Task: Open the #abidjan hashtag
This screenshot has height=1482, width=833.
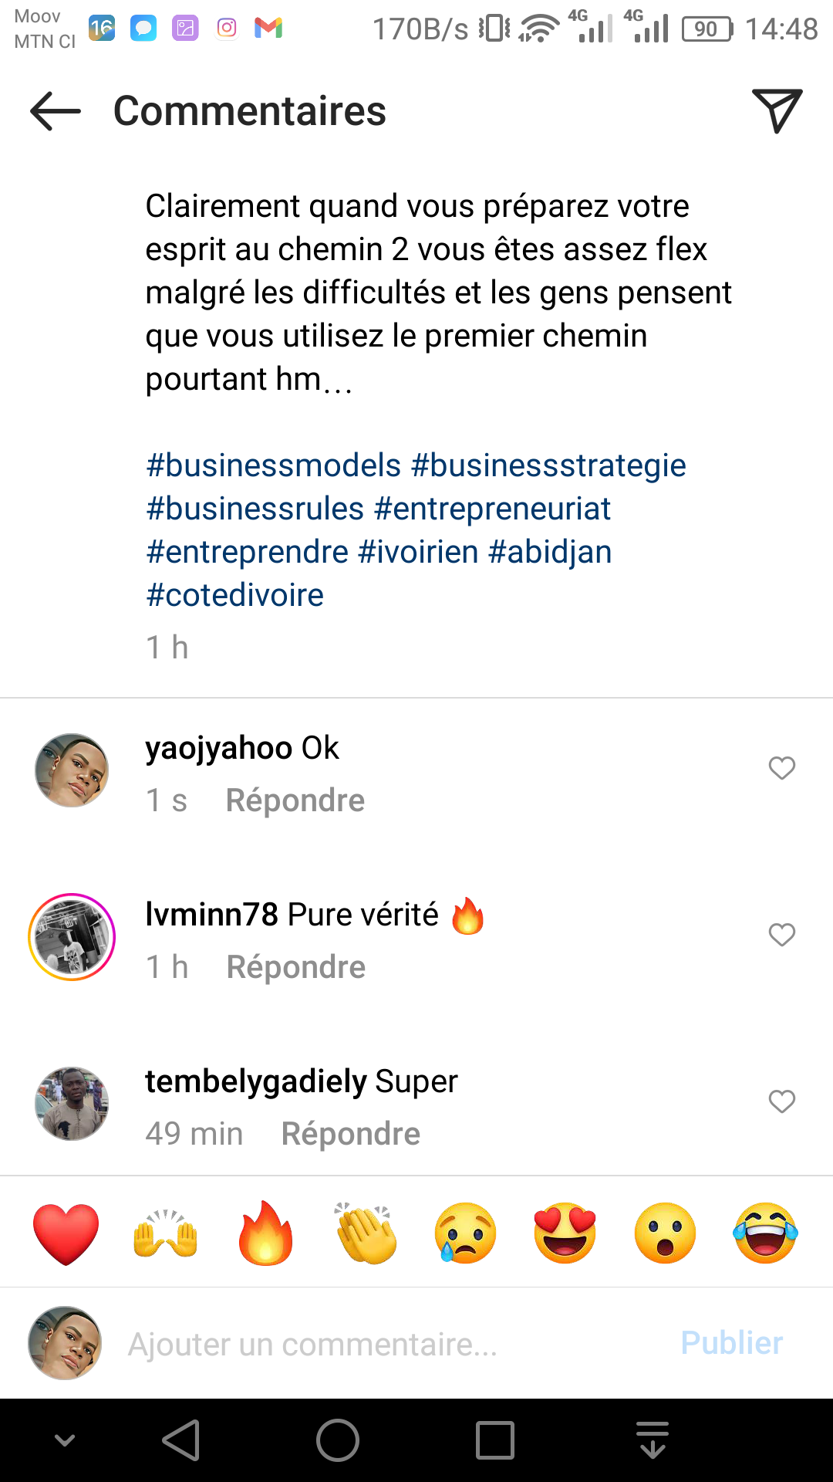Action: 550,553
